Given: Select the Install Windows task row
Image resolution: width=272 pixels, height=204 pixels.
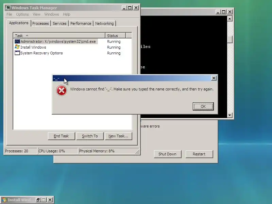Looking at the screenshot, I should 72,47.
